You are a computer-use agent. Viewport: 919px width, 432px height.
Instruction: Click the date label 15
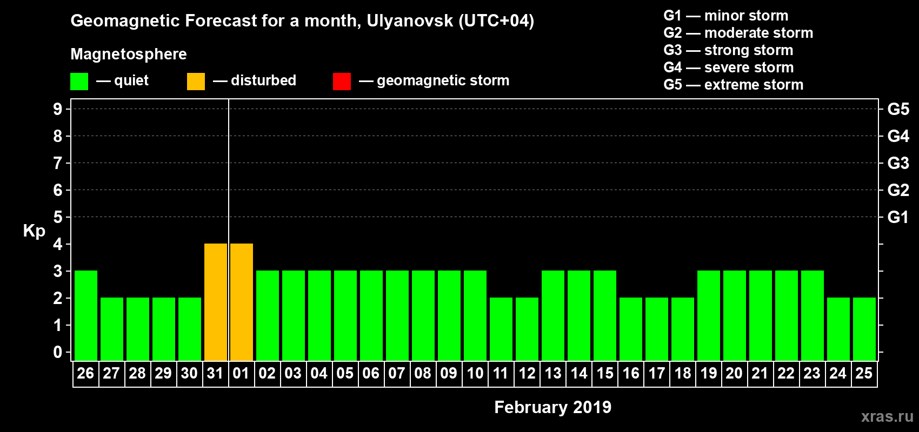click(x=604, y=373)
